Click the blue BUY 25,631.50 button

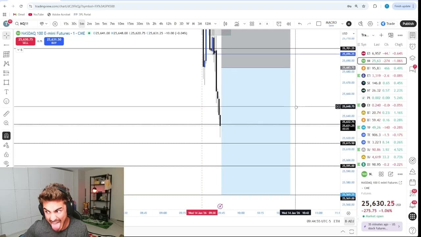pyautogui.click(x=54, y=41)
